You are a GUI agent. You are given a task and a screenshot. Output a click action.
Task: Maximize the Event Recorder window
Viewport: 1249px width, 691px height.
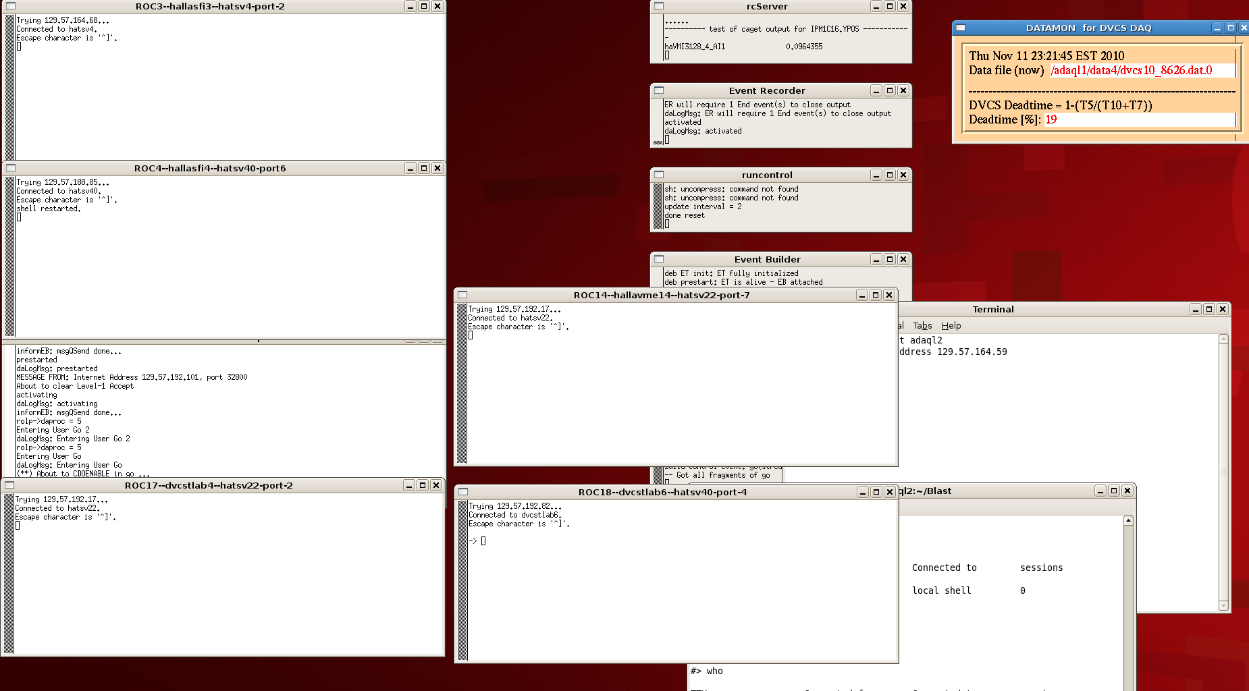pos(890,90)
